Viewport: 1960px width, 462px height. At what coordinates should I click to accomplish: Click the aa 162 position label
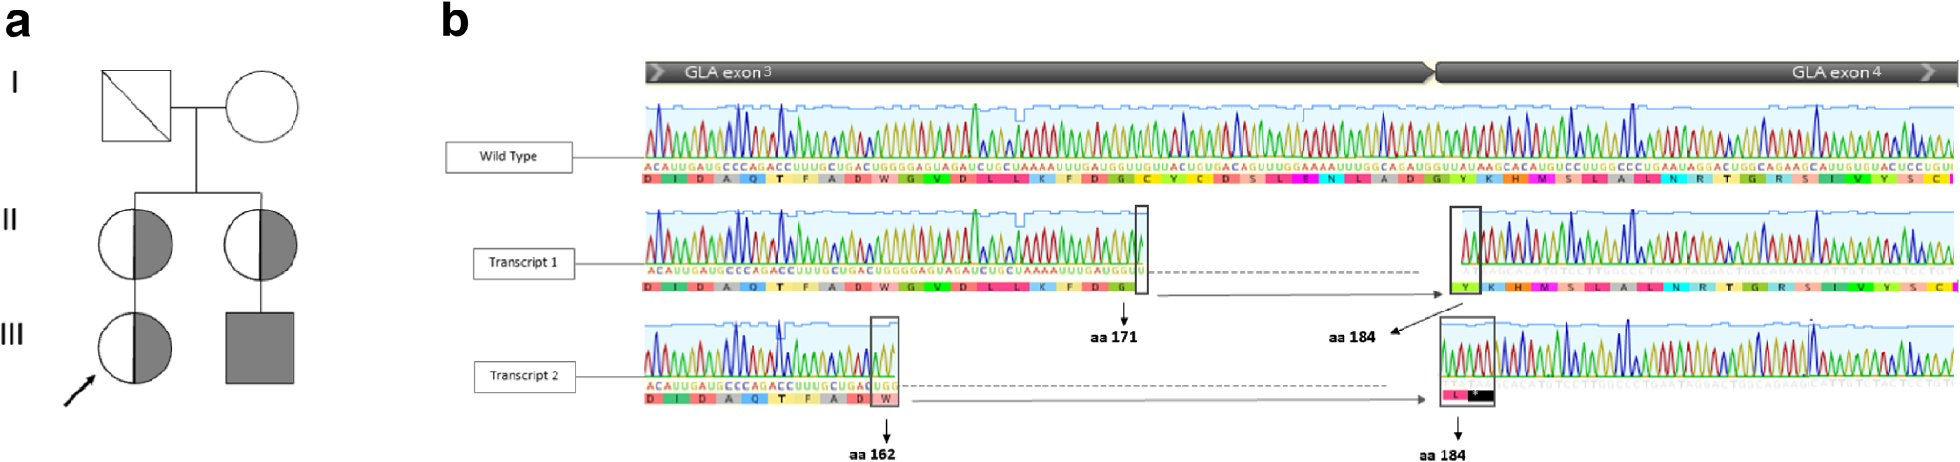872,454
